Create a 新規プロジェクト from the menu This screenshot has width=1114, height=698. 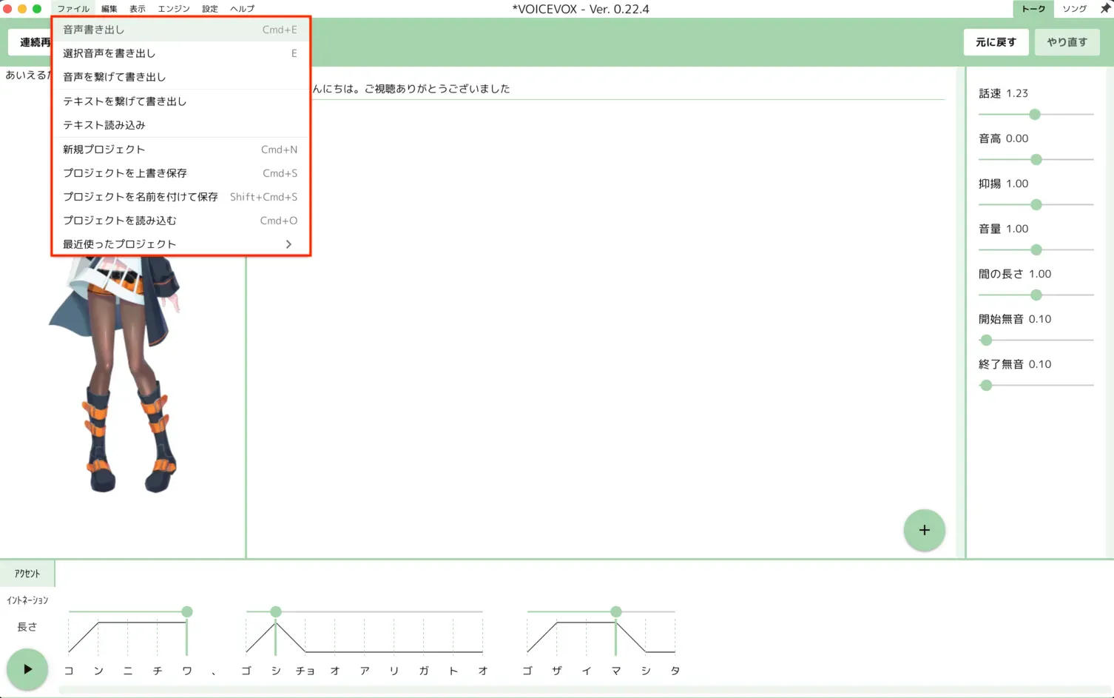pos(180,150)
